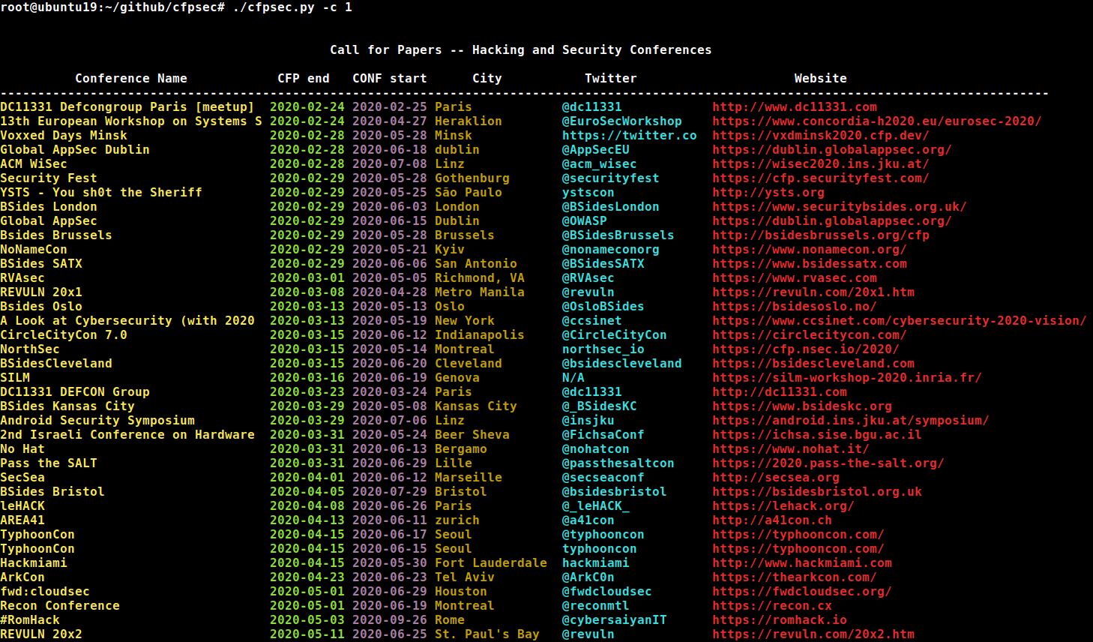Screen dimensions: 1093x642
Task: Click the ichsa.sise.bgu.ac.il URL
Action: [x=817, y=434]
